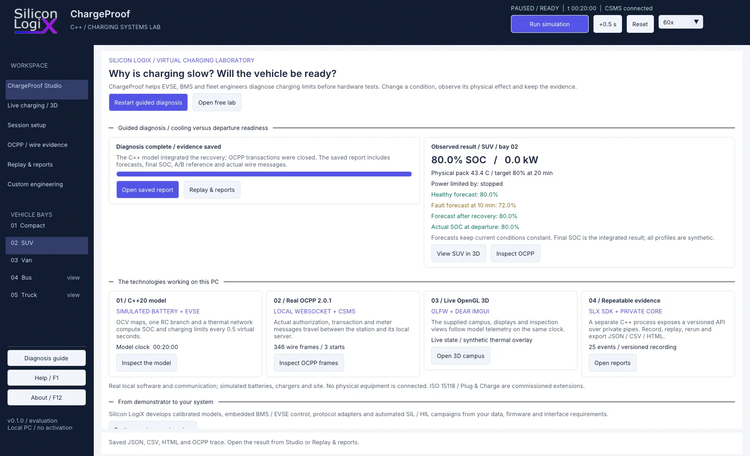The height and width of the screenshot is (456, 750).
Task: Click the 'Fault forecast at 10 min: 72.0%' line
Action: click(x=473, y=205)
